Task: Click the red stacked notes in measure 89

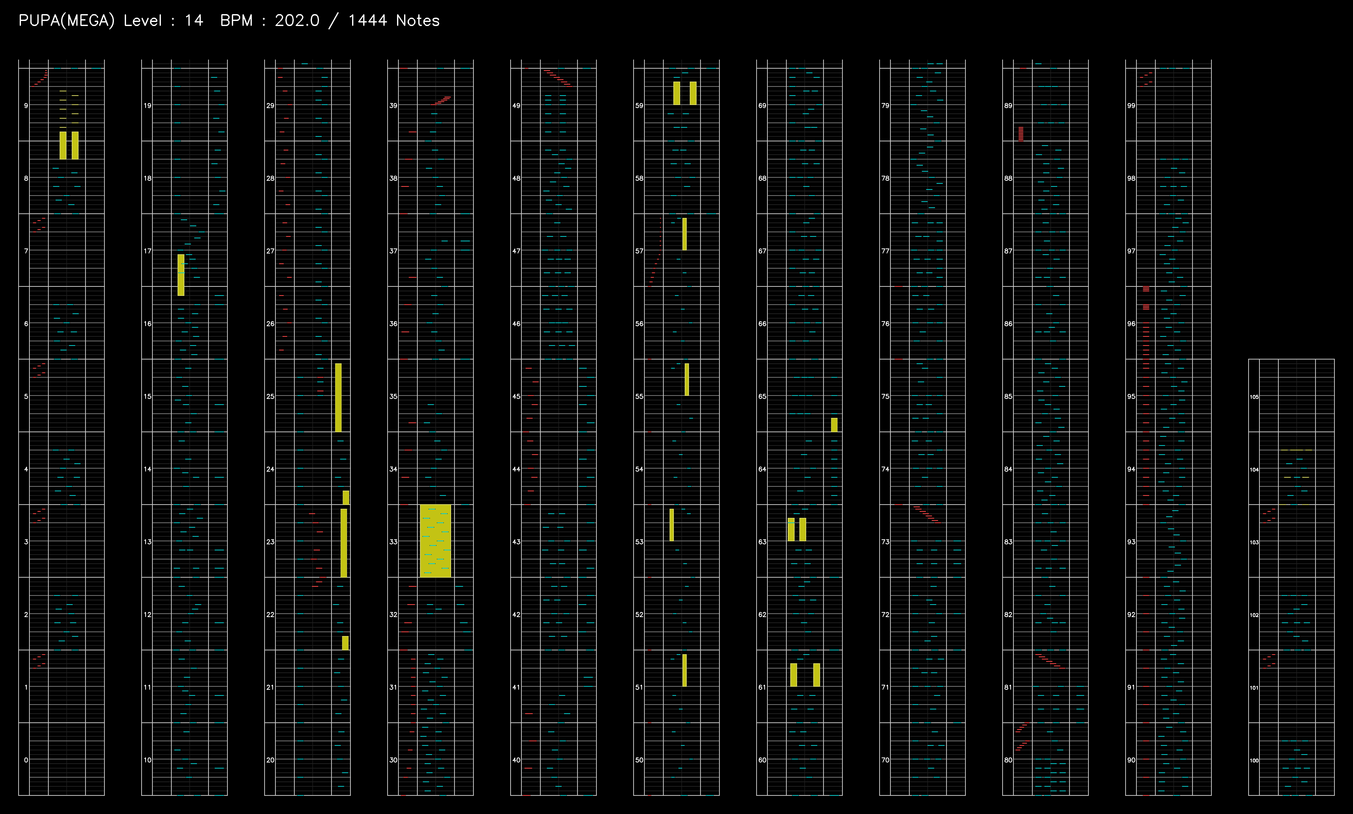Action: 1021,134
